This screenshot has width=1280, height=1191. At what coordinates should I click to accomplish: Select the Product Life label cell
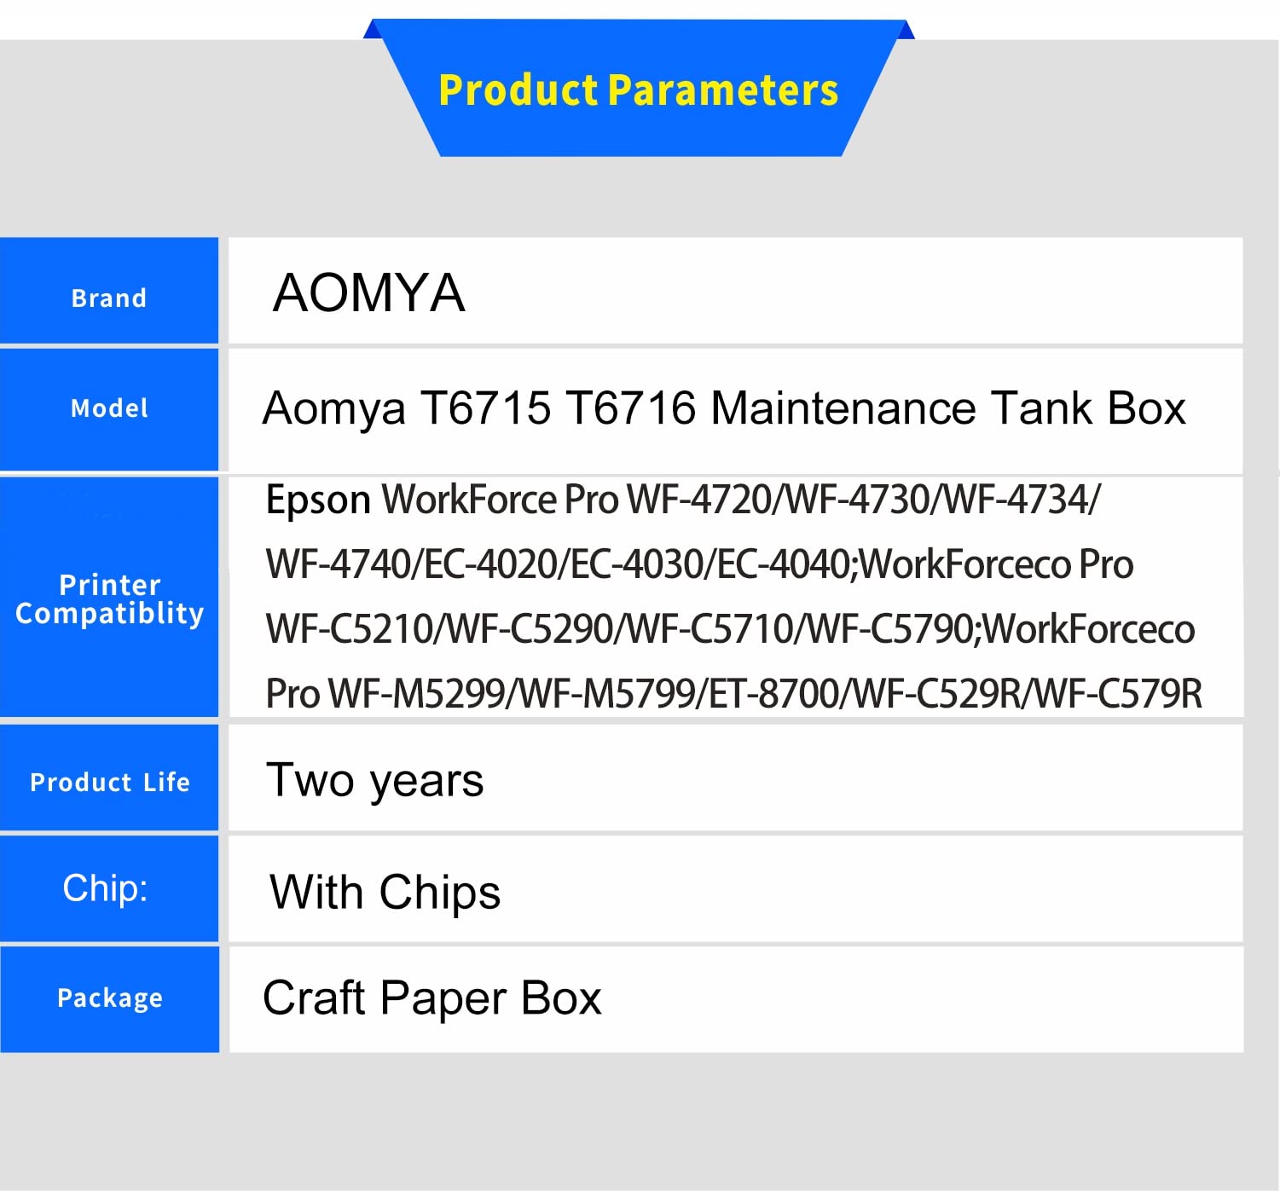click(109, 782)
